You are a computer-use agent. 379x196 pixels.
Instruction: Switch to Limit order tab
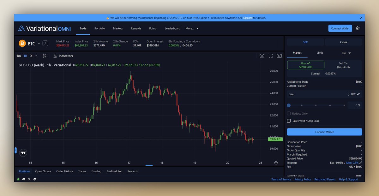point(320,53)
